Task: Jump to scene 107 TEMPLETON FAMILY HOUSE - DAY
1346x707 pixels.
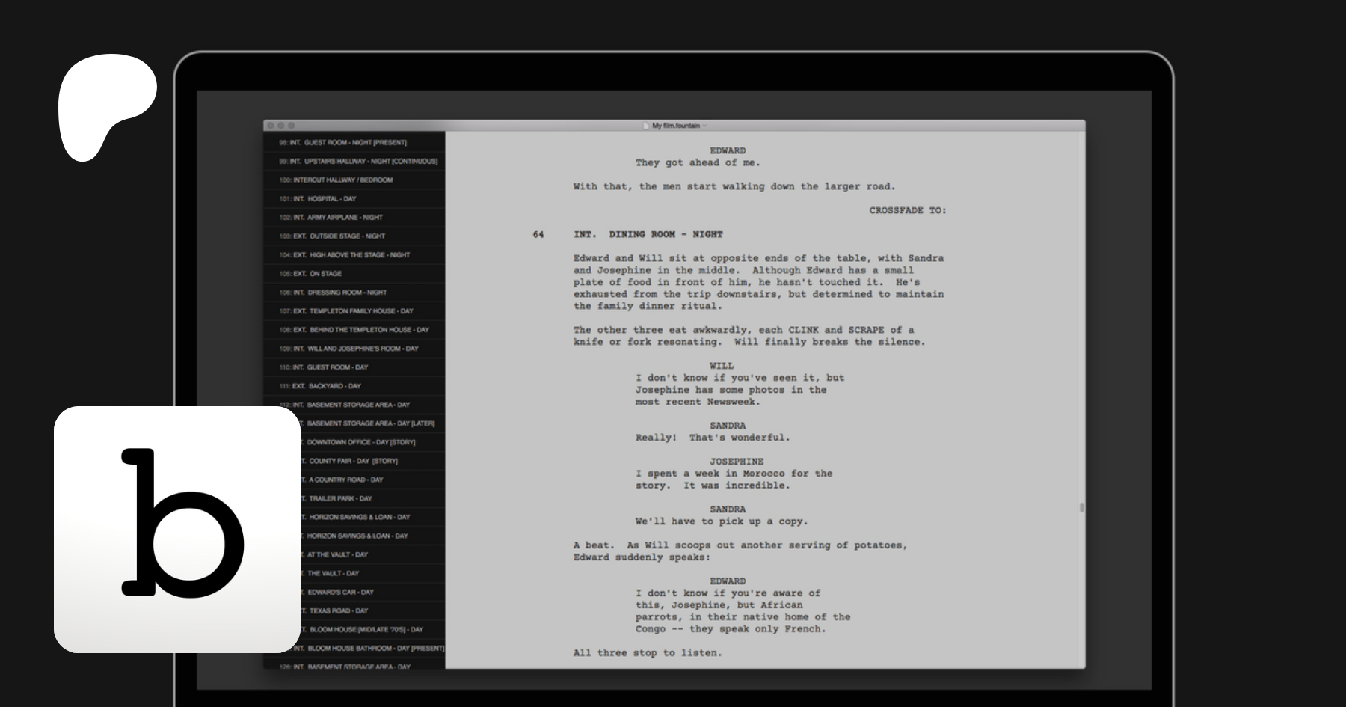Action: pyautogui.click(x=346, y=311)
